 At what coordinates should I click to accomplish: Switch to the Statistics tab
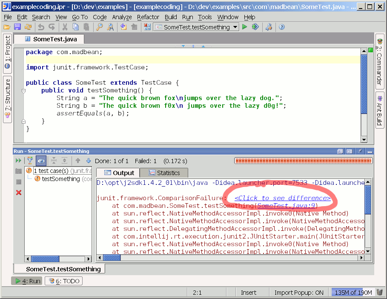click(164, 173)
